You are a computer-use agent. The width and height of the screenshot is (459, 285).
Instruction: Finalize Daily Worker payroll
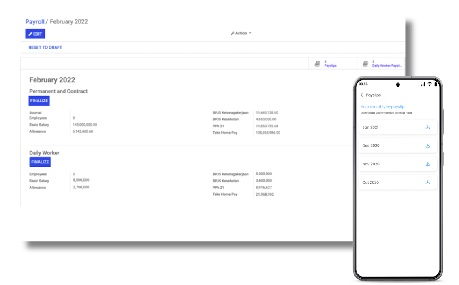tap(40, 162)
